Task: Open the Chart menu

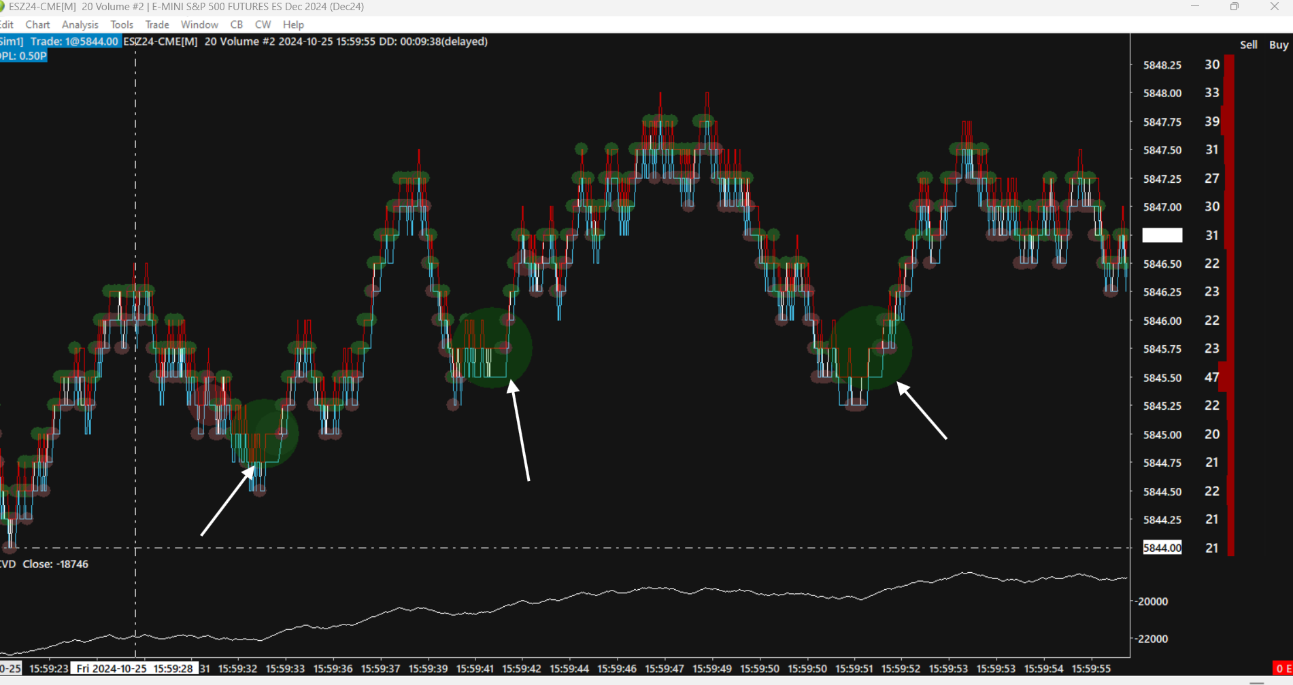Action: click(37, 24)
